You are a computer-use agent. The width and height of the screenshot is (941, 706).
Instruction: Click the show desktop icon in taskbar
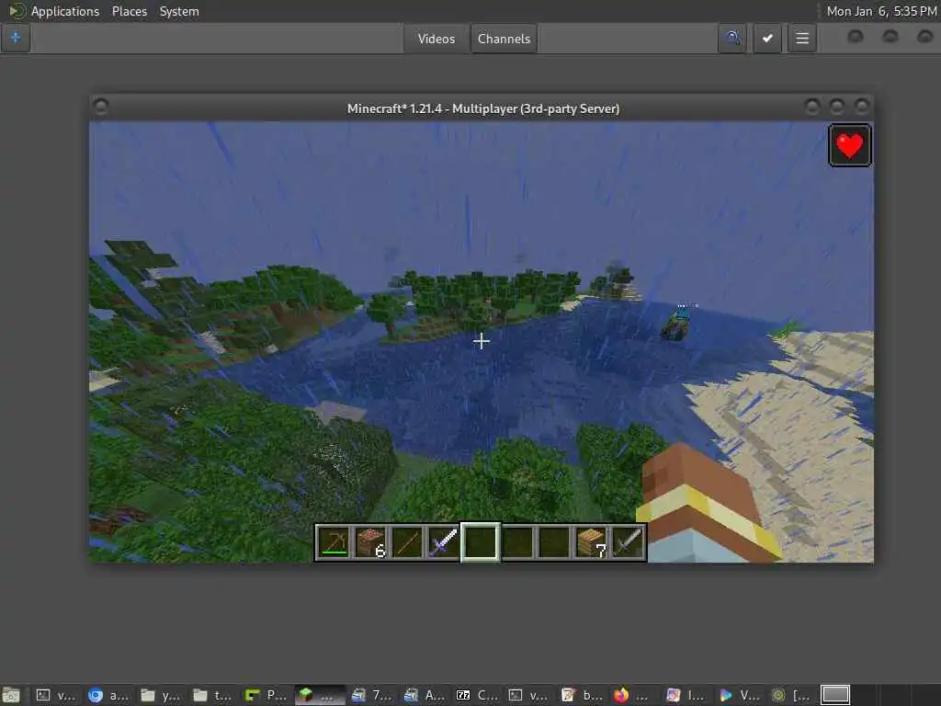point(11,695)
